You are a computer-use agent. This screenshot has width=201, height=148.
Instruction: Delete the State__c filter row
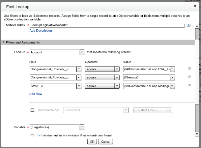pyautogui.click(x=189, y=85)
